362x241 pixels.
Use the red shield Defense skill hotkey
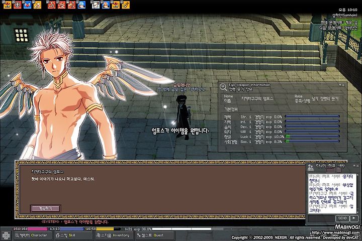pyautogui.click(x=18, y=5)
